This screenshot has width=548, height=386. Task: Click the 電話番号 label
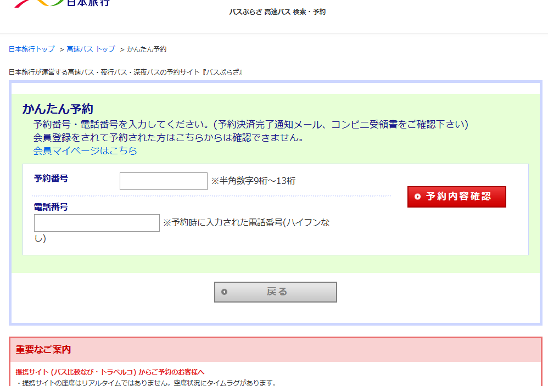51,207
